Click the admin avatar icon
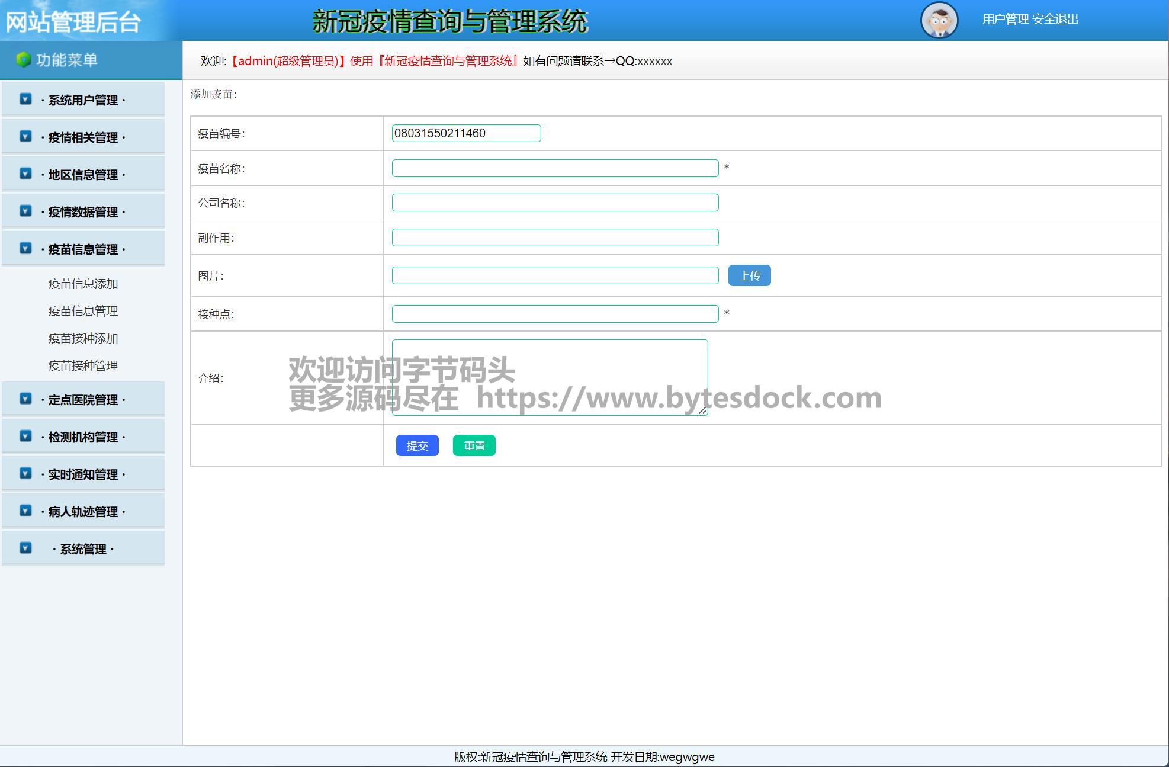The height and width of the screenshot is (767, 1169). pos(939,20)
